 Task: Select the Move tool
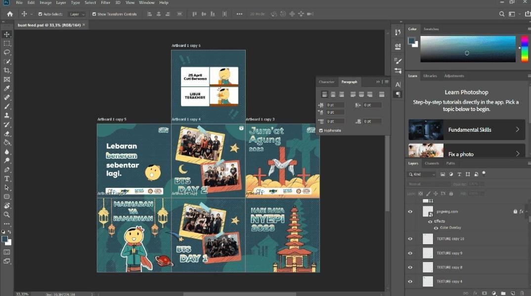coord(7,34)
